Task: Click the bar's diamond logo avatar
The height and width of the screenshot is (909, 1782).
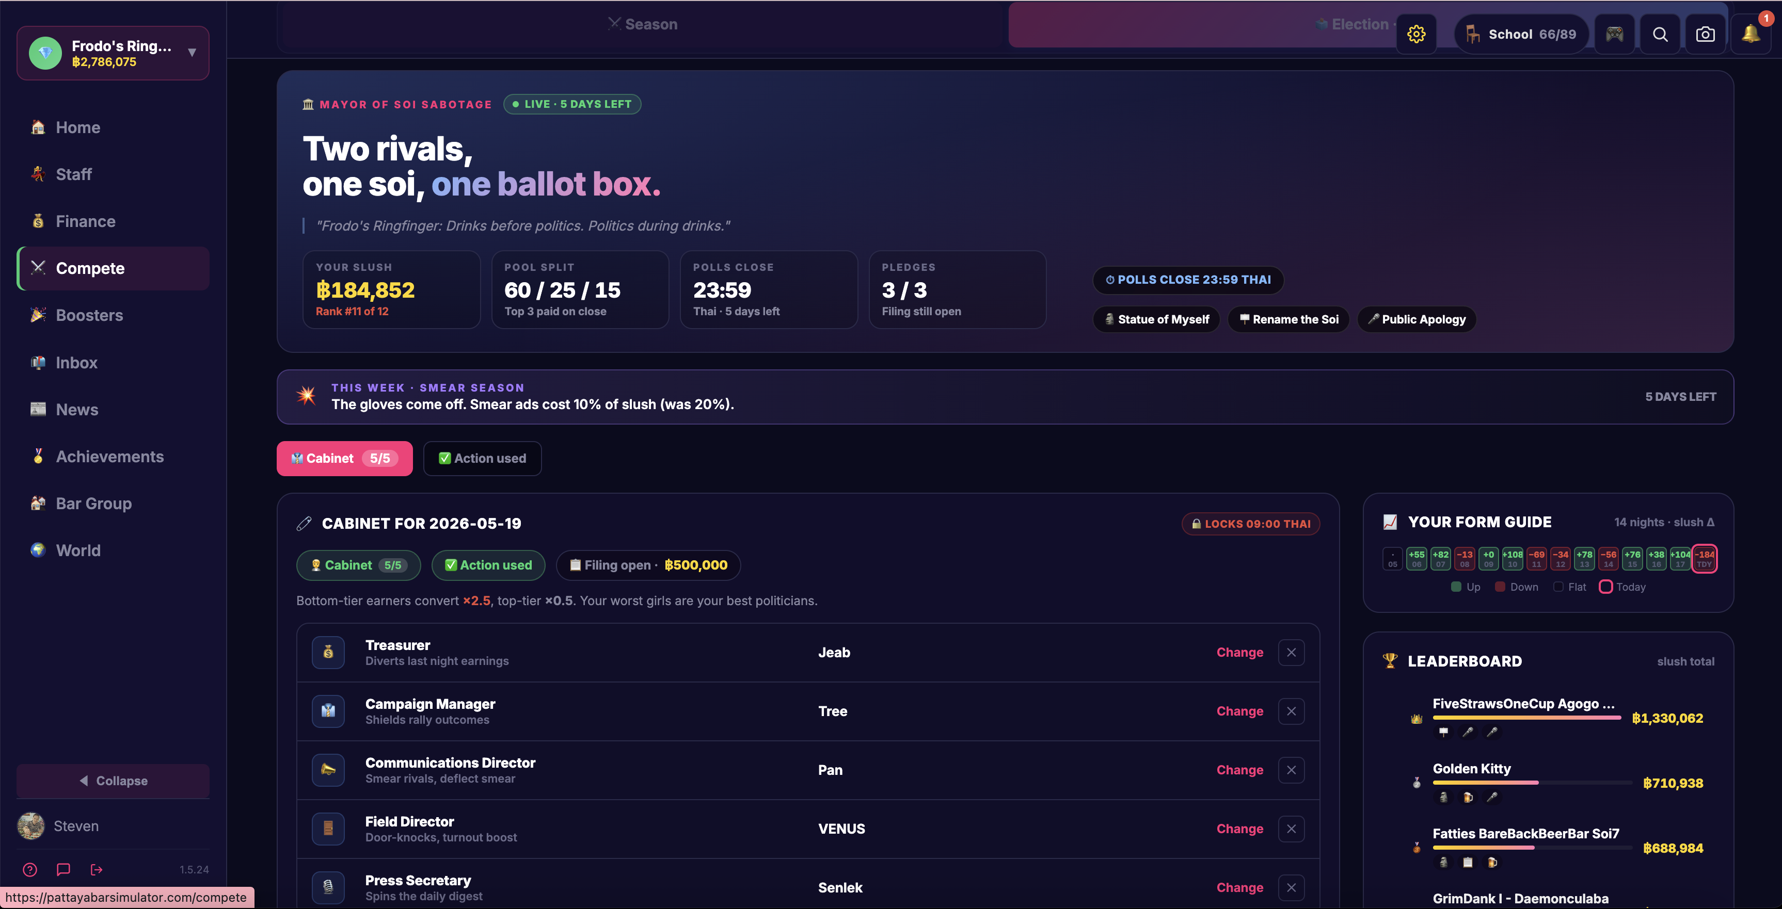Action: click(45, 53)
